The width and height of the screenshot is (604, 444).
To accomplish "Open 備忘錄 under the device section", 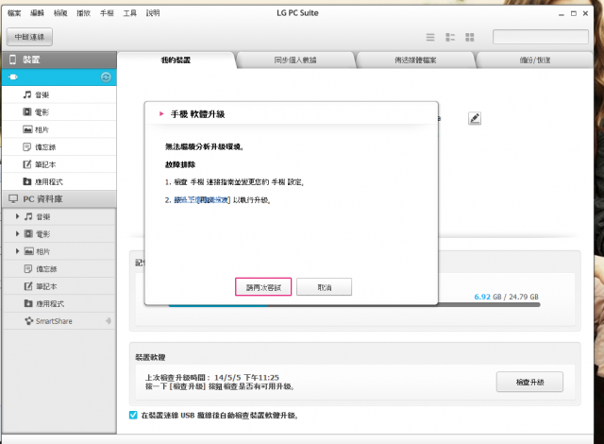I will 59,146.
